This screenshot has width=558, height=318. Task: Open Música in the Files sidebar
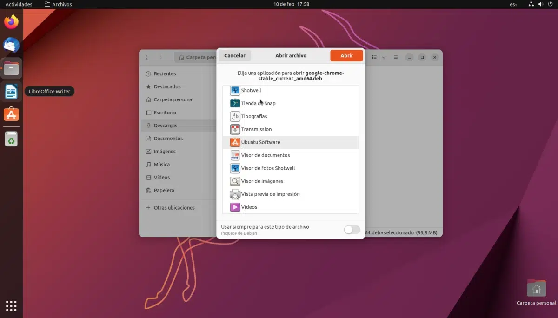coord(178,164)
